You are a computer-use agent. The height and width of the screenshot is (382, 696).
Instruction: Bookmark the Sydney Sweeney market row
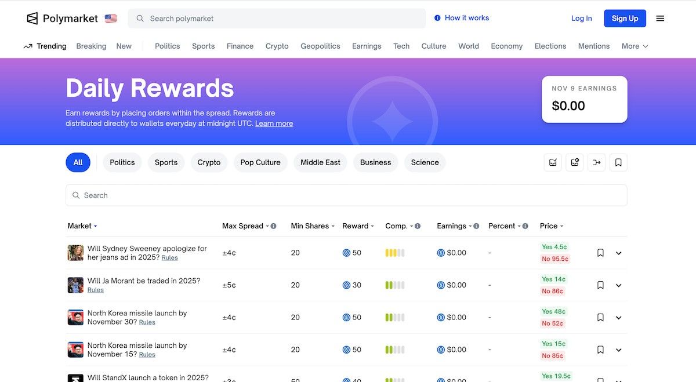(x=600, y=253)
